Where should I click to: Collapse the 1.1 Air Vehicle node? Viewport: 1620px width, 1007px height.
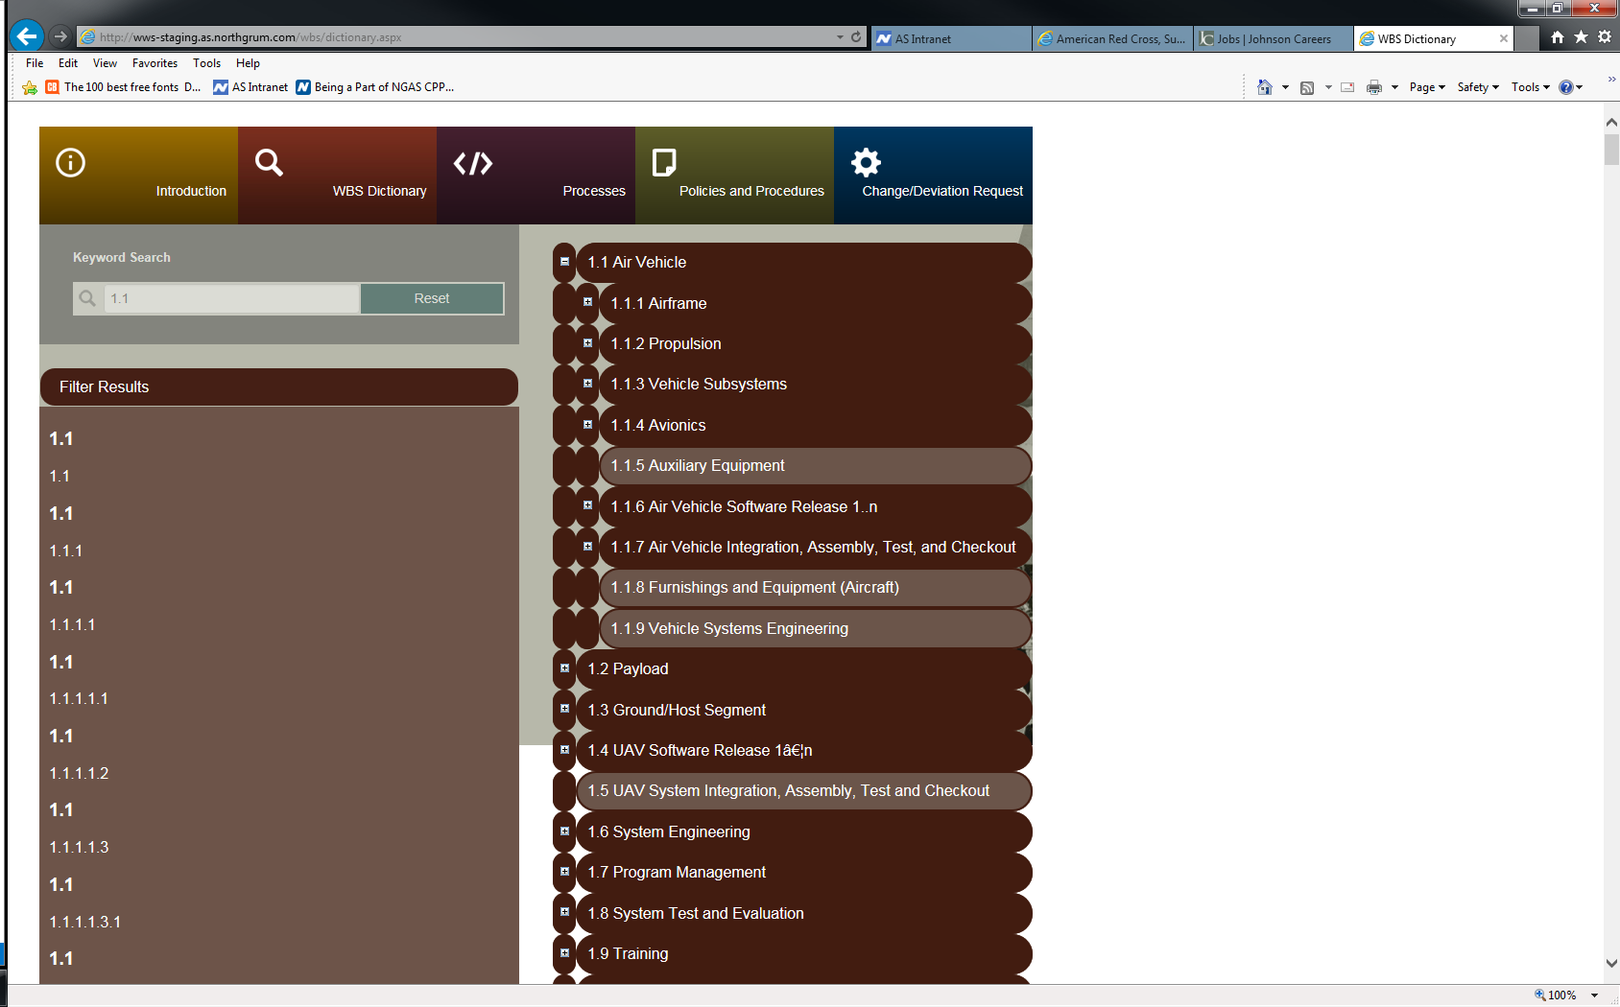tap(564, 262)
